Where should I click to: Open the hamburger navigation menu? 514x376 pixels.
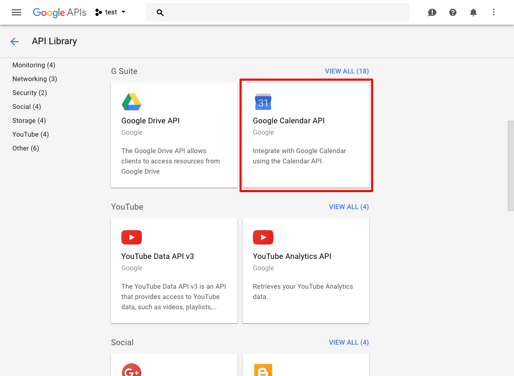click(16, 12)
